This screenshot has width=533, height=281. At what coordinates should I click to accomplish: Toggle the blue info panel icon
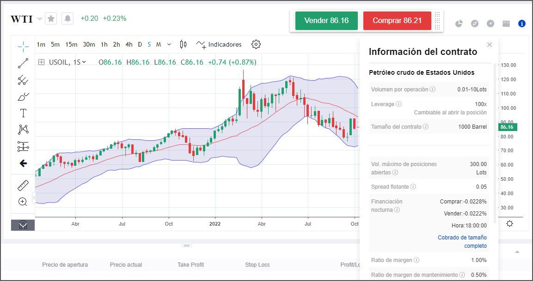(x=521, y=23)
